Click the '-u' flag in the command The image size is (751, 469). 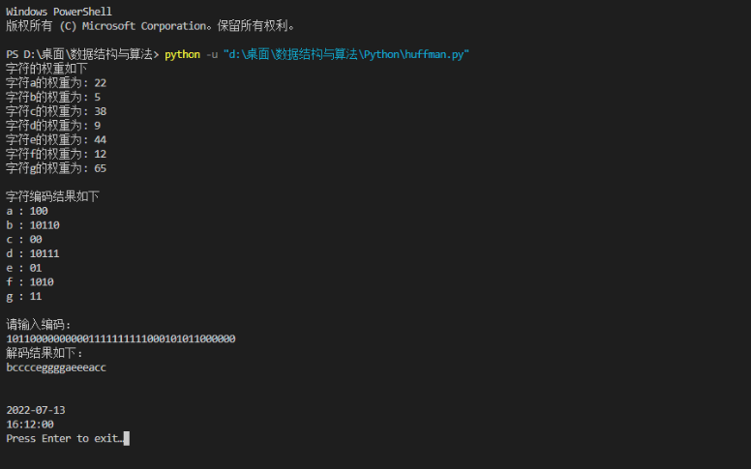tap(212, 54)
